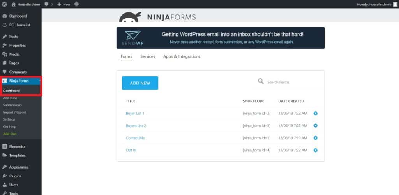Open the Apps & Integrations tab

[182, 57]
